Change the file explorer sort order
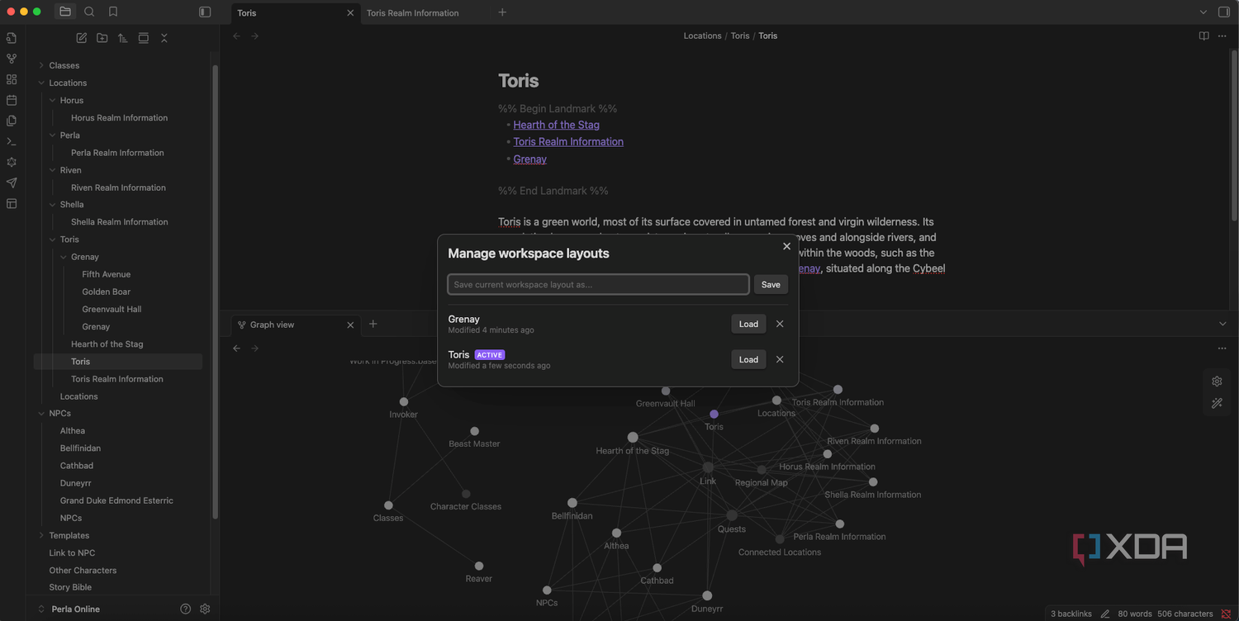 coord(122,38)
